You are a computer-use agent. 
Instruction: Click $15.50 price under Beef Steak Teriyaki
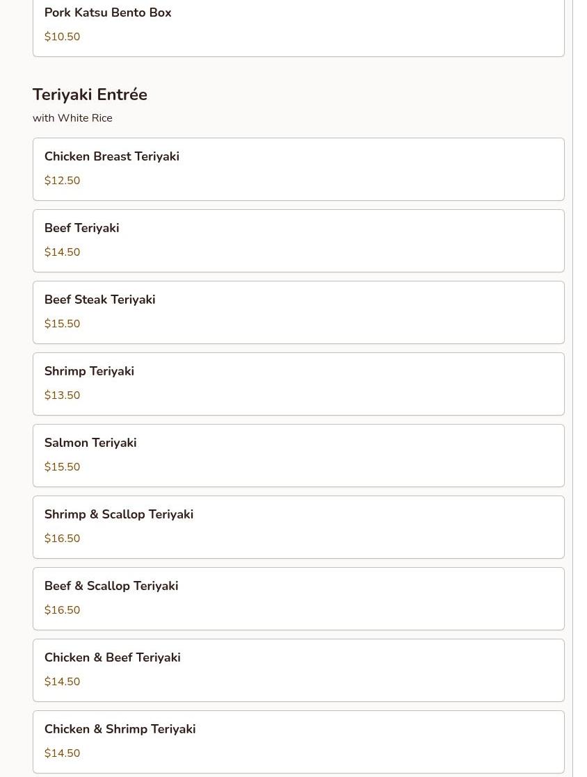(63, 324)
